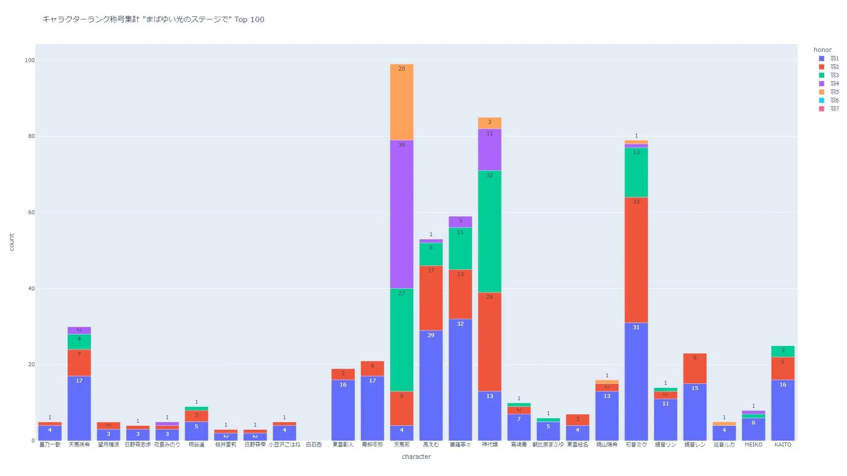Click the blue 32 segment of 草薙寧々
847x476 pixels.
click(460, 379)
